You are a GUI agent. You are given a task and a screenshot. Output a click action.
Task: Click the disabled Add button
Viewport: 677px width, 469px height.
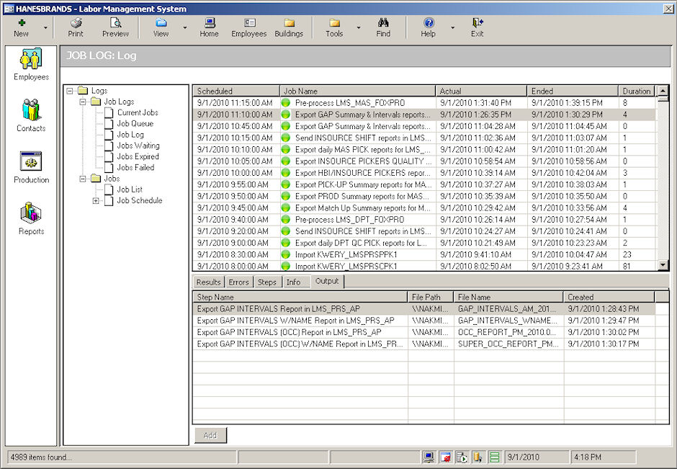point(210,435)
